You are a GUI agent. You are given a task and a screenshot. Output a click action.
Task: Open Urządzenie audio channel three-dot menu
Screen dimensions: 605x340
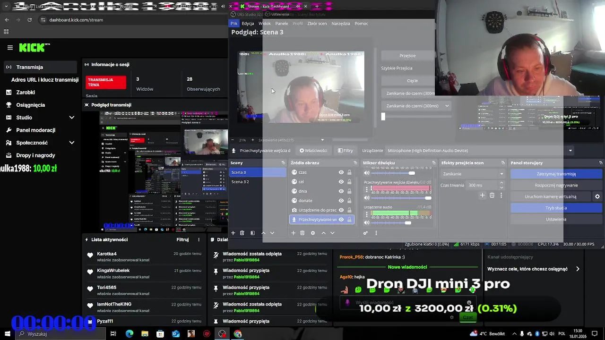[x=366, y=213]
